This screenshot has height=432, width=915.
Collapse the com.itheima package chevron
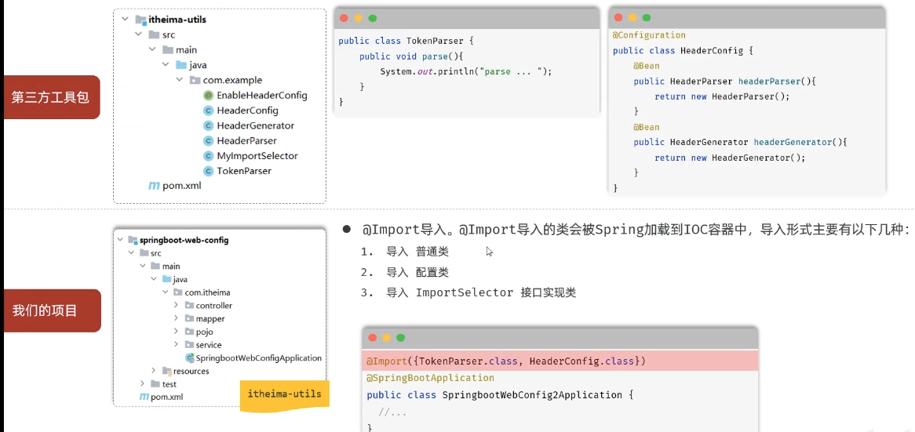165,292
